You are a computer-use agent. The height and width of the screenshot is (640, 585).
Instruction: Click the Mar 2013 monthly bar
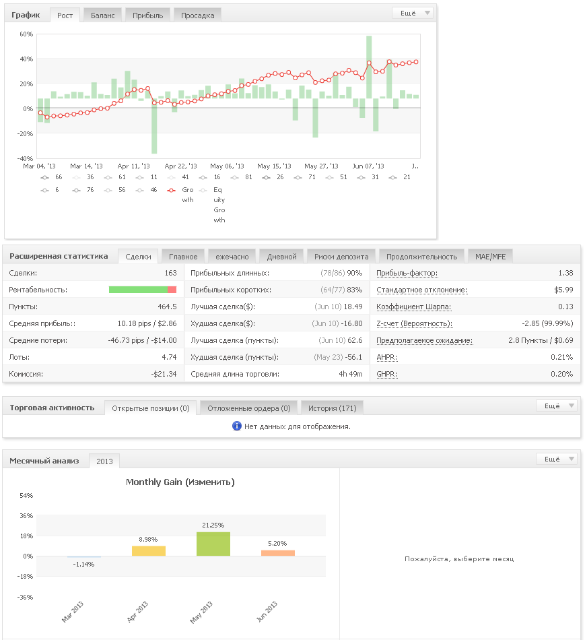point(84,556)
